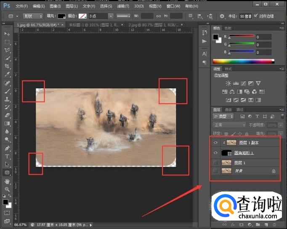Toggle the 对齐边缘 checkbox

point(256,16)
